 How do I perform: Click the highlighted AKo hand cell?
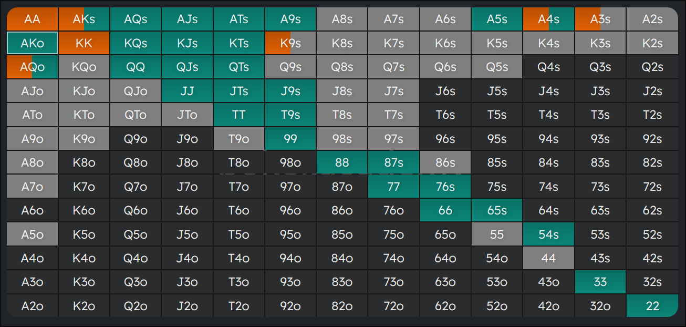pyautogui.click(x=32, y=43)
